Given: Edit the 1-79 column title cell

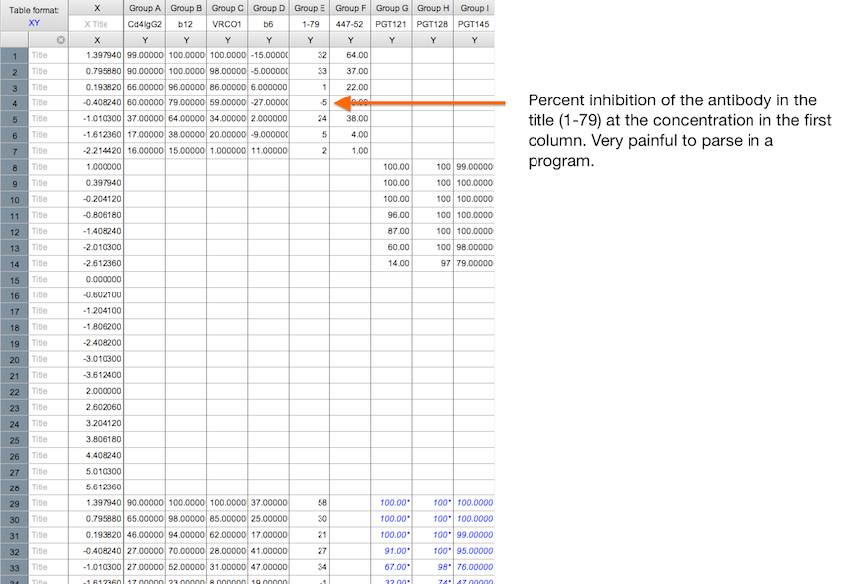Looking at the screenshot, I should [x=311, y=24].
